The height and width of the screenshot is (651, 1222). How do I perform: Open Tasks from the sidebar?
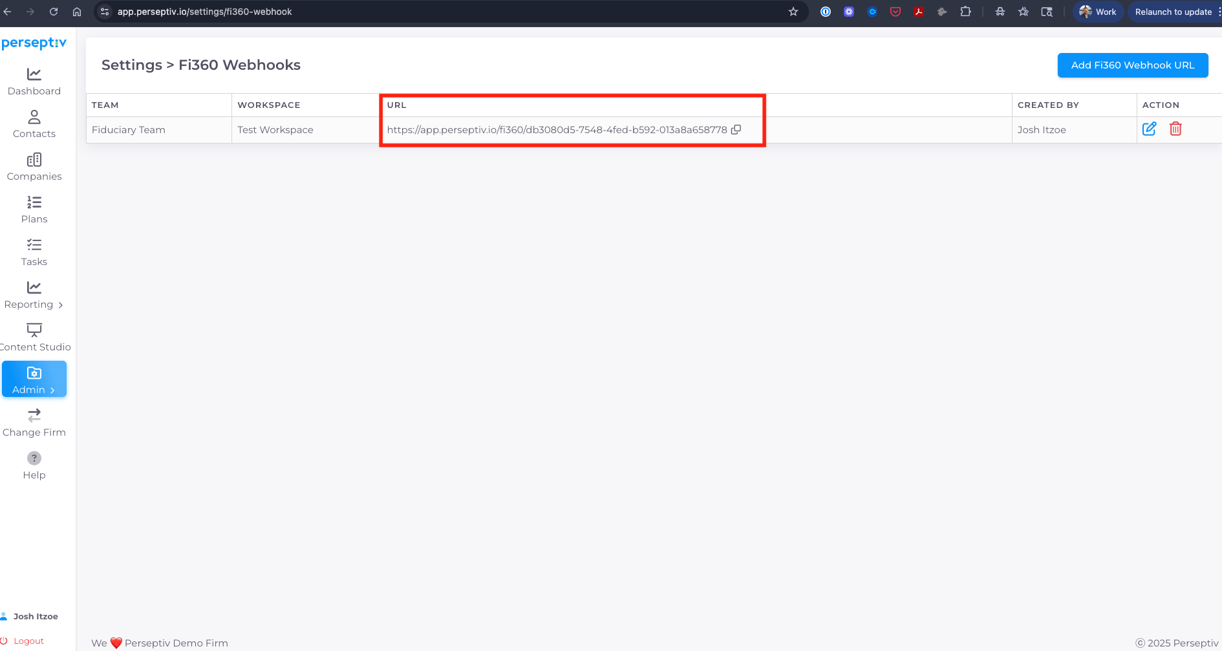click(x=34, y=253)
